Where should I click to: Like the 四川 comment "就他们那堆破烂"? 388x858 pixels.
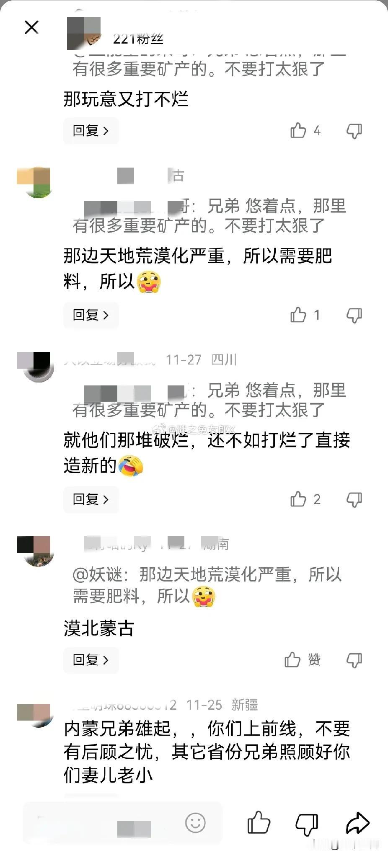298,499
